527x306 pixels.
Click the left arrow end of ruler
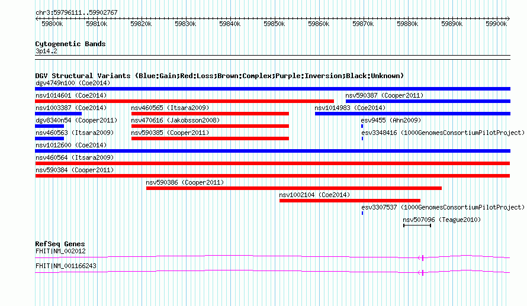click(x=37, y=19)
